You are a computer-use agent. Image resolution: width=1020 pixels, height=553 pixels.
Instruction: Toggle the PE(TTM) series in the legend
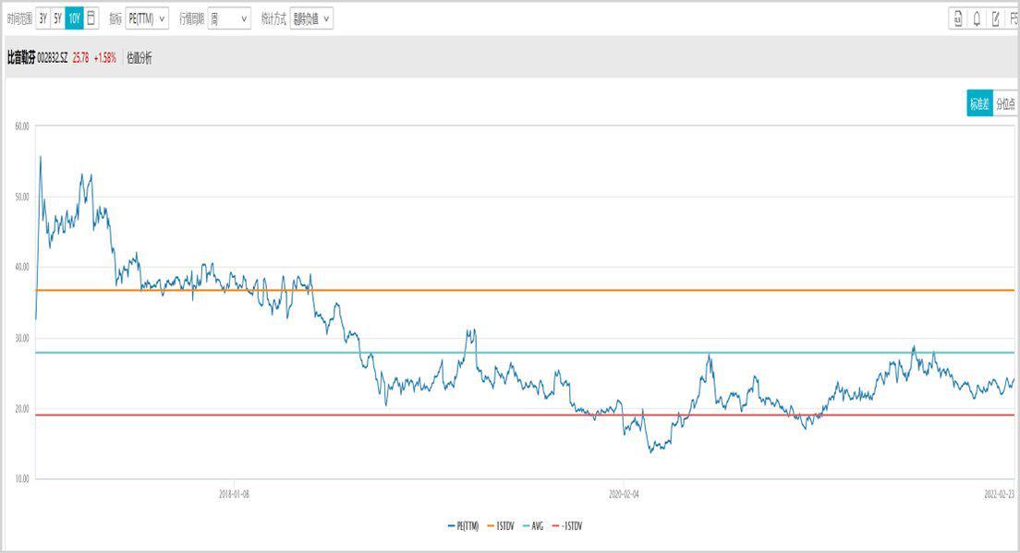[464, 525]
